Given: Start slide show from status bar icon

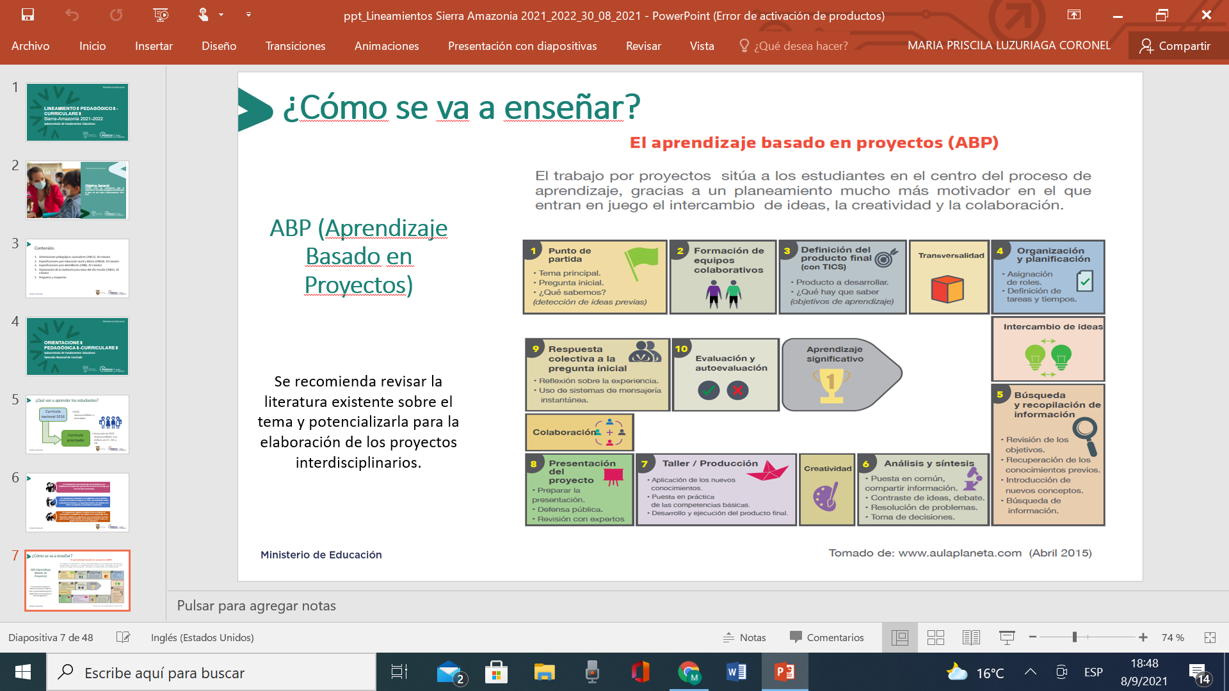Looking at the screenshot, I should [1006, 637].
